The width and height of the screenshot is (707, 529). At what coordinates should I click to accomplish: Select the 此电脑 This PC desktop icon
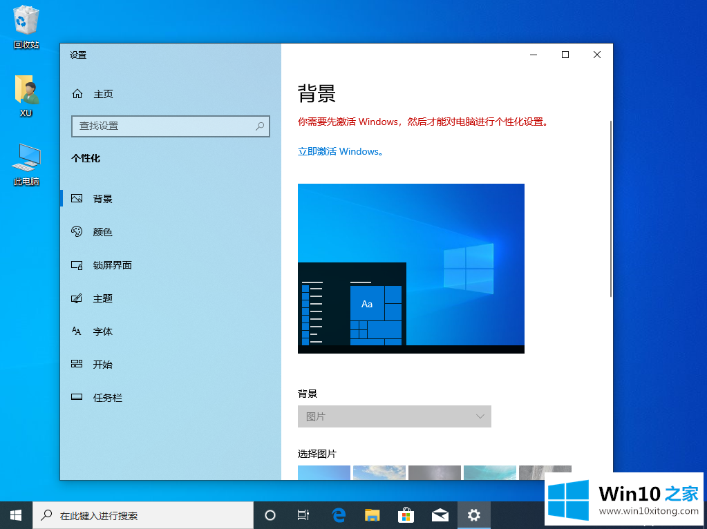pyautogui.click(x=26, y=165)
